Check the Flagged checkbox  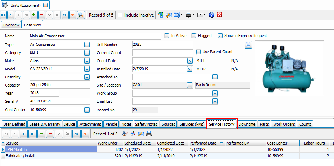[x=194, y=36]
